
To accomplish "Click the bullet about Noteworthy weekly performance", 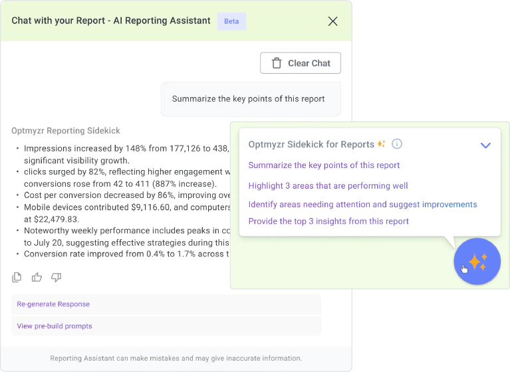I will click(x=126, y=236).
